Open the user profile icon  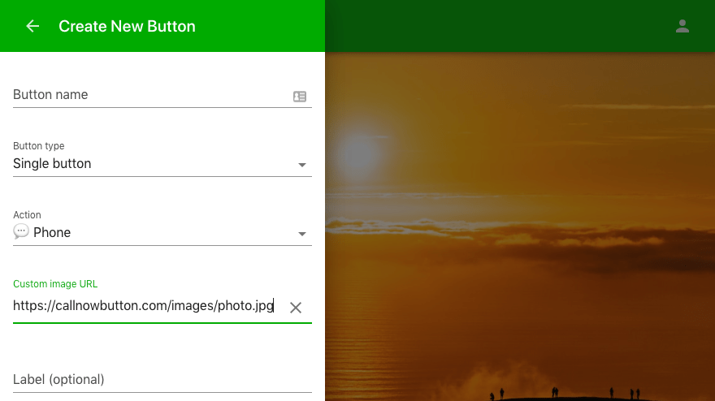tap(682, 26)
